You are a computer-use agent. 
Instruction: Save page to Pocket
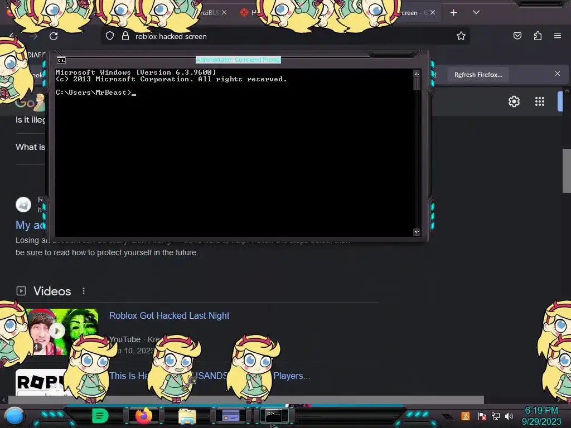[x=517, y=36]
